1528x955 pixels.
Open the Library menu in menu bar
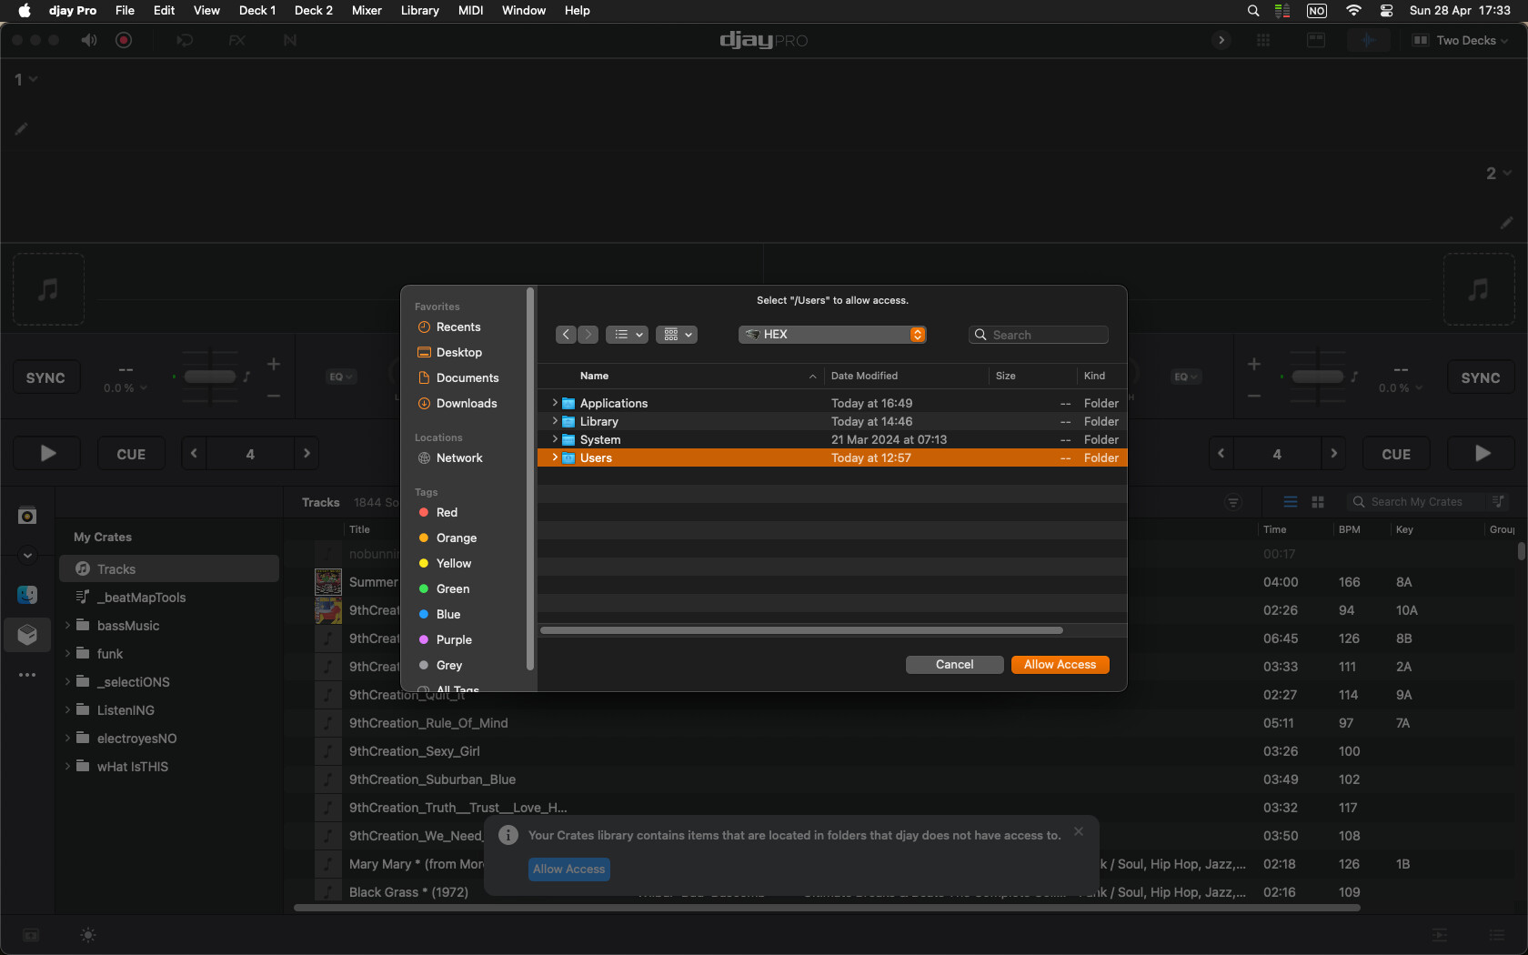click(419, 11)
